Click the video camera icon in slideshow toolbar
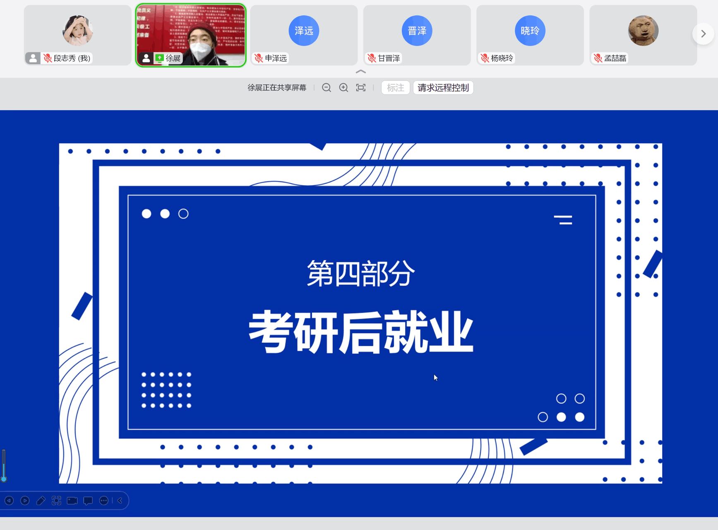The width and height of the screenshot is (718, 530). [72, 501]
